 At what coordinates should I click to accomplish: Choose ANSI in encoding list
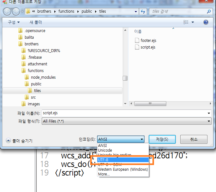coord(123,146)
